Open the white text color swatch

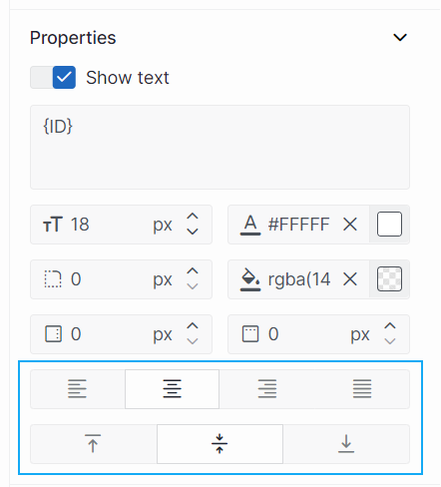[x=389, y=225]
